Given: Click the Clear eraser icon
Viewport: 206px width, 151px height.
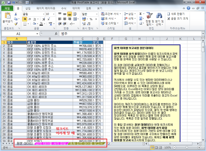Looking at the screenshot, I should coord(140,23).
